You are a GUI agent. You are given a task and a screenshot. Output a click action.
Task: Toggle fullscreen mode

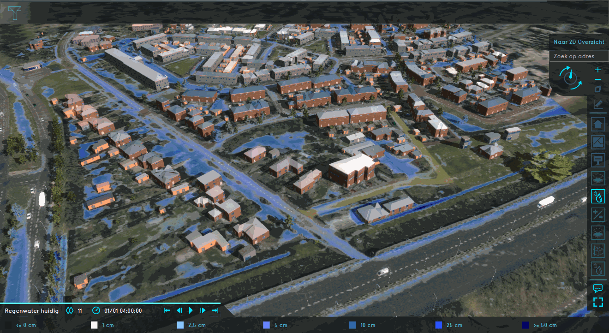tap(598, 303)
